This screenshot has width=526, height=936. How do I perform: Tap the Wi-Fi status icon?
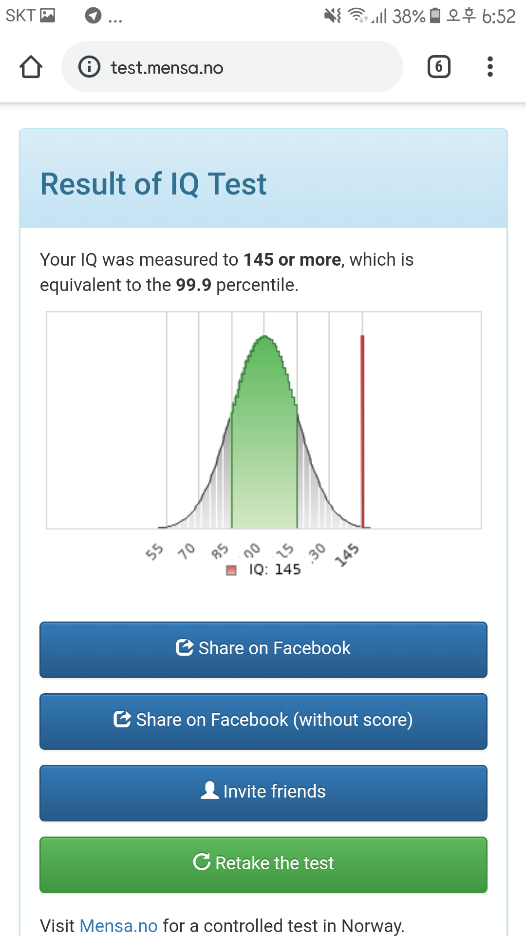click(x=358, y=16)
